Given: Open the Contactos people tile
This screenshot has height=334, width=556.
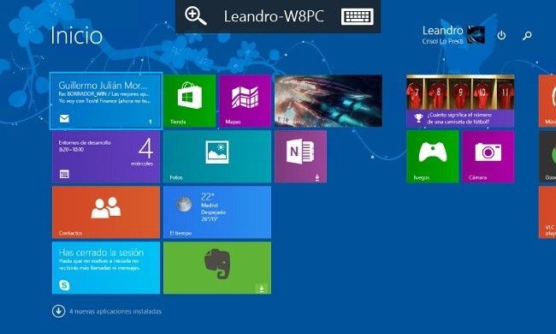Looking at the screenshot, I should pyautogui.click(x=106, y=212).
